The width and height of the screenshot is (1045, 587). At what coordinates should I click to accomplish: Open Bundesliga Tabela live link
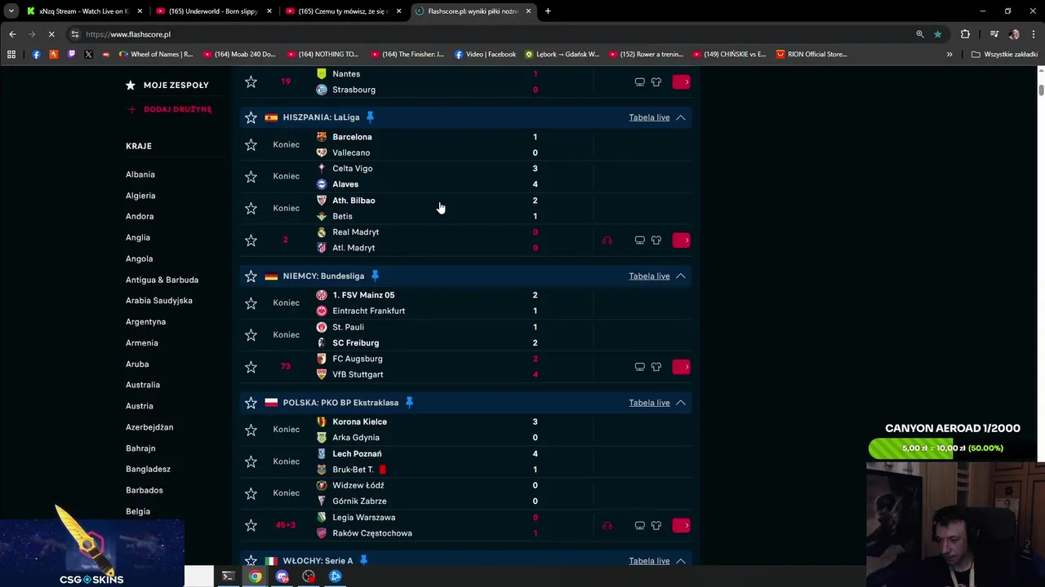coord(649,276)
